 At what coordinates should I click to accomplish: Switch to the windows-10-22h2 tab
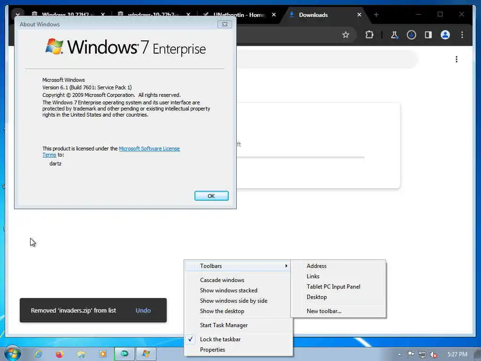154,15
